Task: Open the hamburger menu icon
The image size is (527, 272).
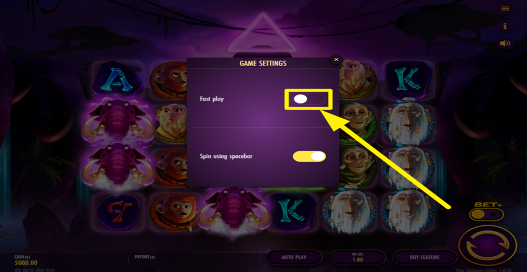Action: pos(505,9)
